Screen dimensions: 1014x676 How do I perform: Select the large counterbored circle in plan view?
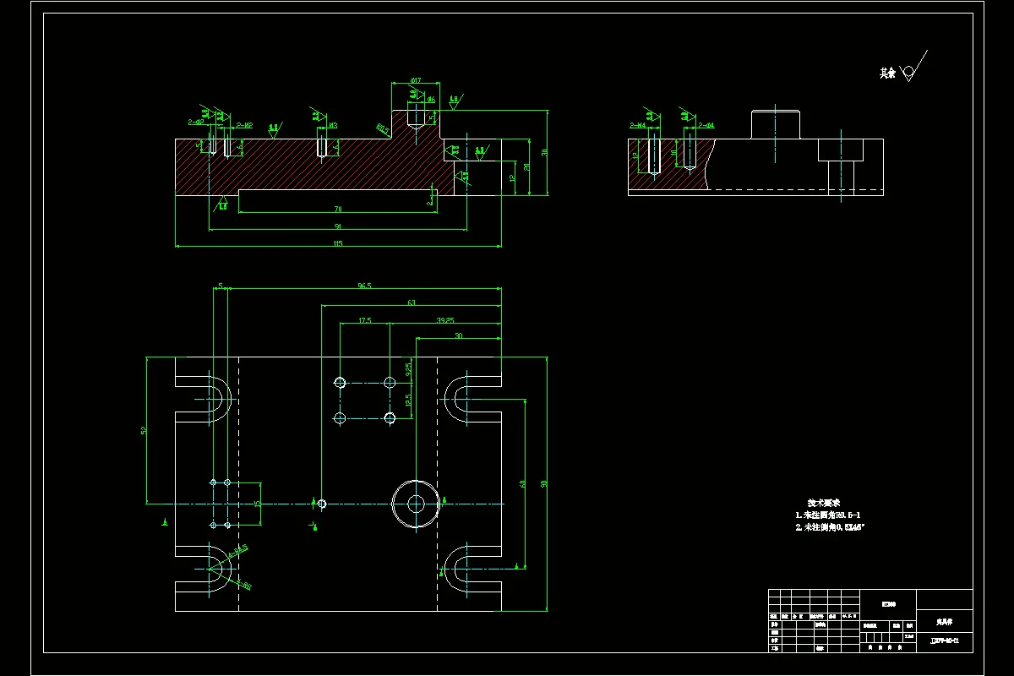click(416, 504)
